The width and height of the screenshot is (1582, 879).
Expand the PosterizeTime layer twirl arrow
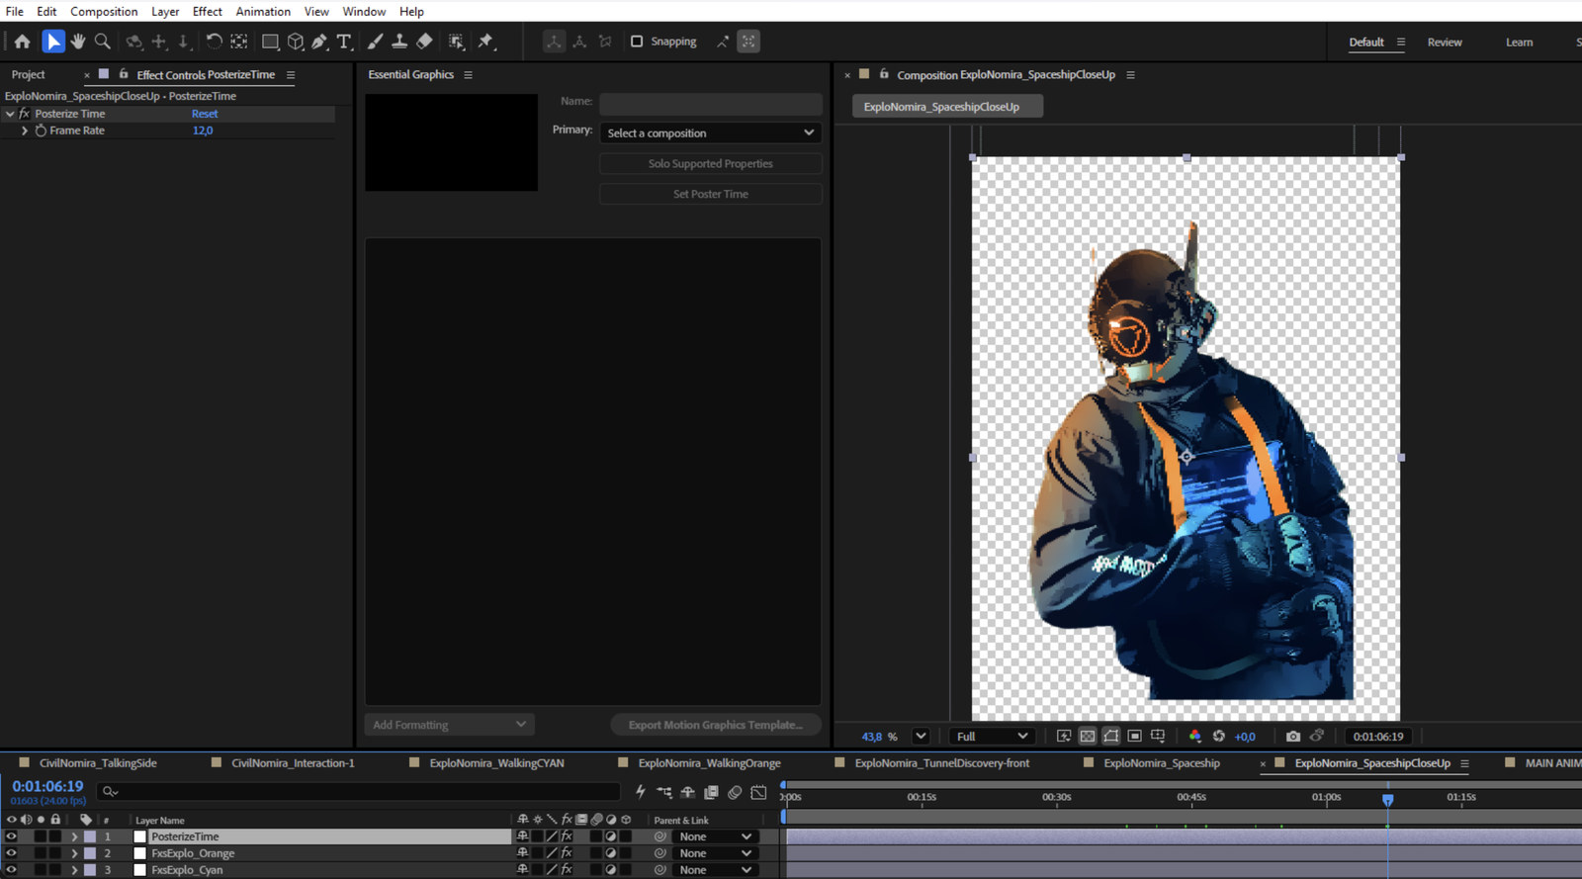(x=74, y=836)
